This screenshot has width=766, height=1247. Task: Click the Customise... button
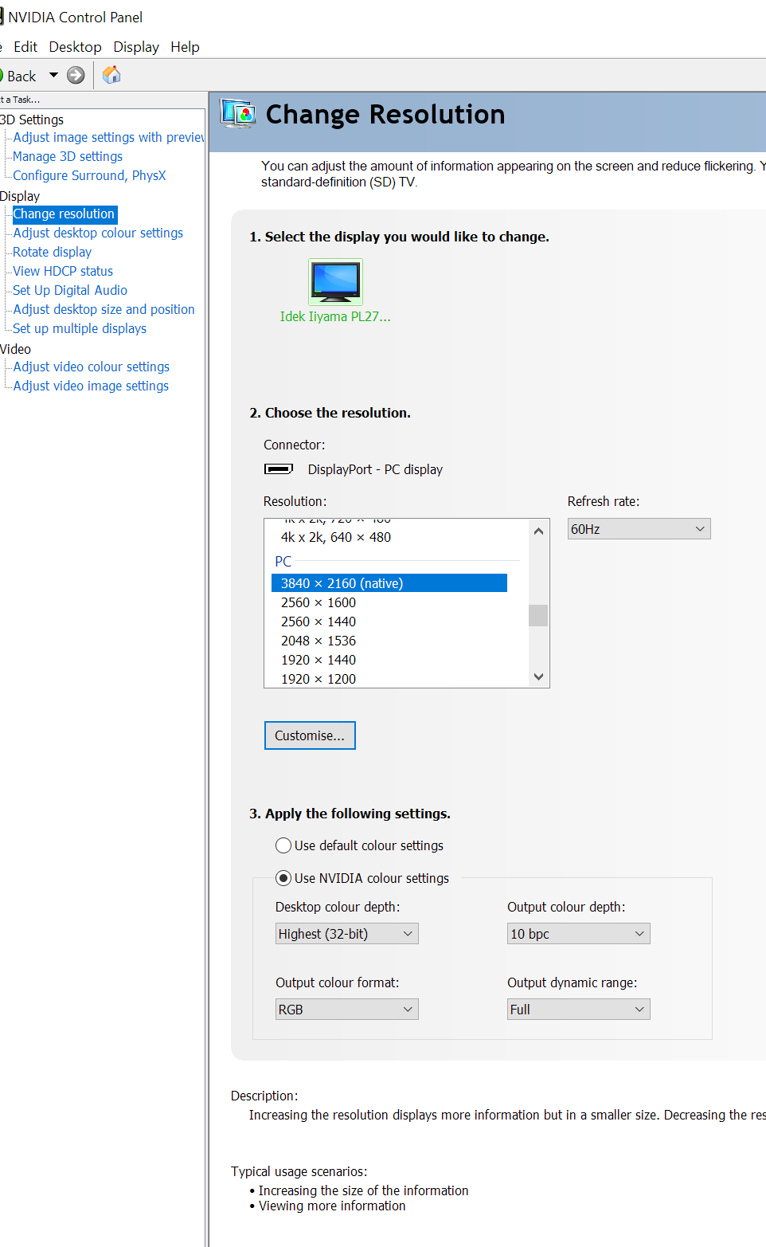pyautogui.click(x=310, y=735)
